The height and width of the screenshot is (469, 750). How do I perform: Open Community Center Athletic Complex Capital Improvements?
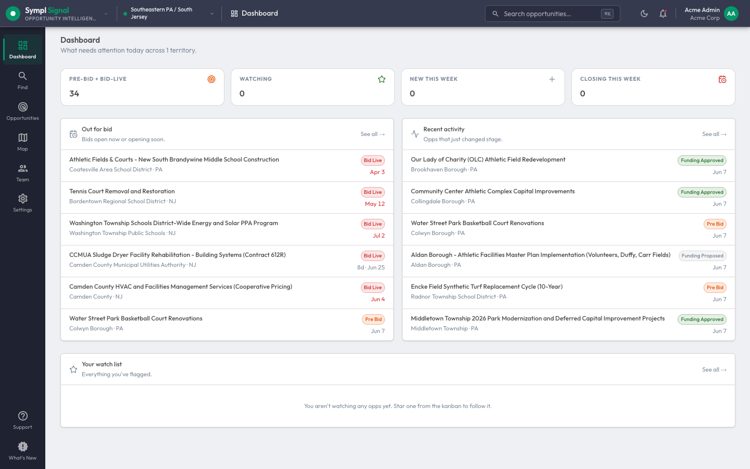pos(569,198)
